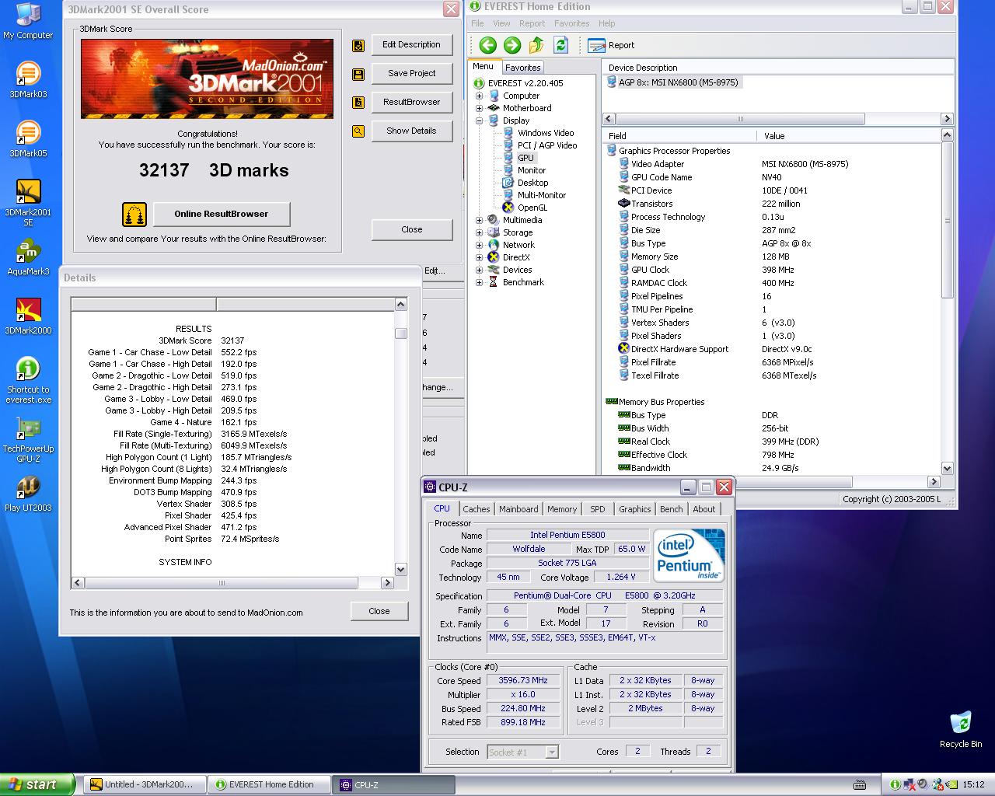Click the Report toolbar button in EVEREST
Viewport: 995px width, 796px height.
click(x=612, y=45)
